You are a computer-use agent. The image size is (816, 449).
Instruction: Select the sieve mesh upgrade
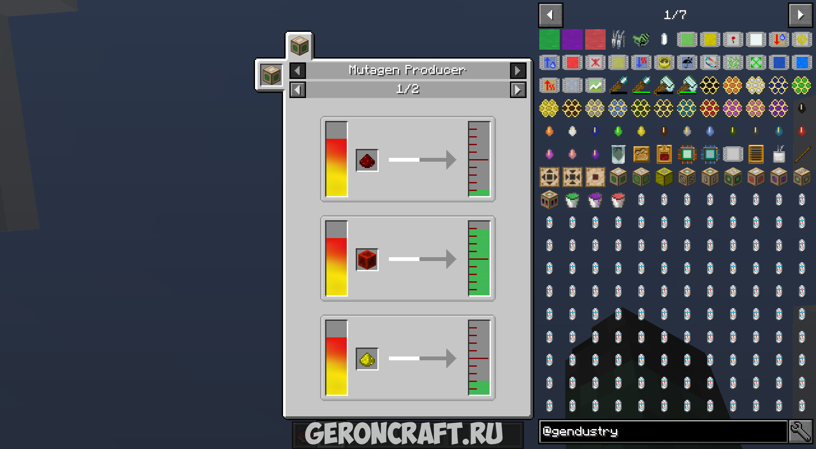pyautogui.click(x=572, y=85)
